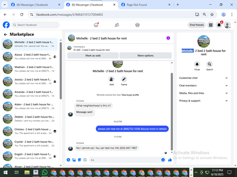The image size is (237, 177).
Task: Open the taskbar clock and date
Action: [217, 172]
